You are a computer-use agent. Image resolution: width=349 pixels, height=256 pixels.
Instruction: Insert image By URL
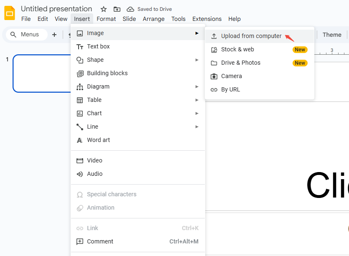coord(230,90)
